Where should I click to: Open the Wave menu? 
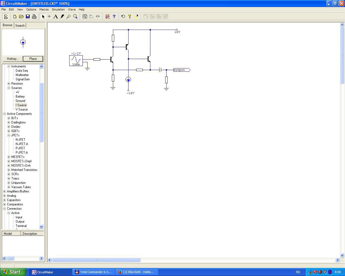point(72,9)
